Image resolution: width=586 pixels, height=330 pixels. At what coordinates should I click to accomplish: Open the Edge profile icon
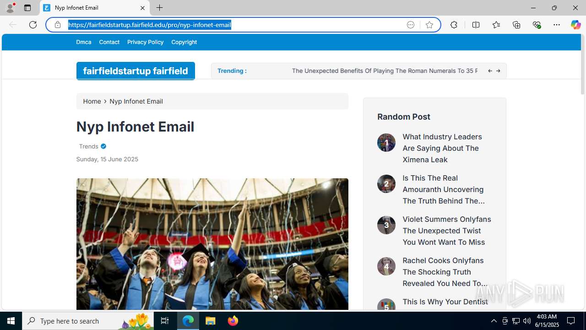10,8
